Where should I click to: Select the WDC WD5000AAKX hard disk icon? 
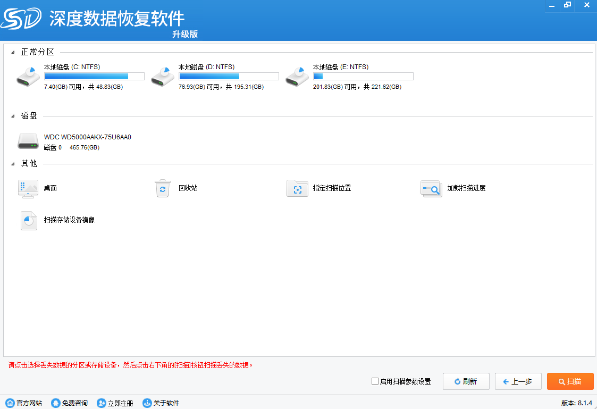point(28,141)
